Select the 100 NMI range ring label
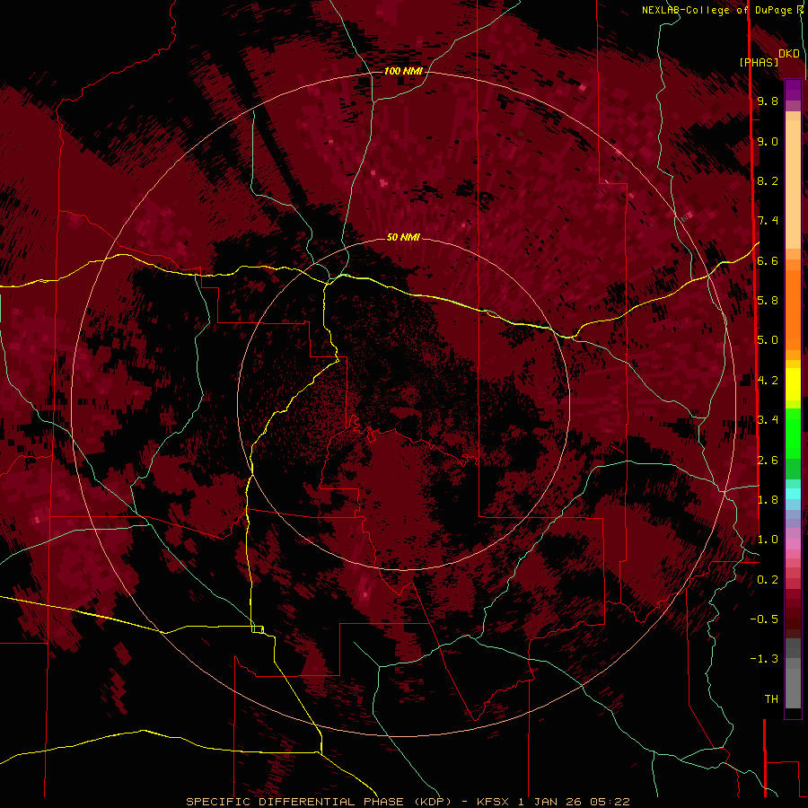Image resolution: width=808 pixels, height=808 pixels. coord(403,71)
